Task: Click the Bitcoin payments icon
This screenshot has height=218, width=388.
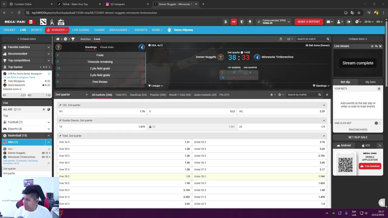Action: (225, 22)
